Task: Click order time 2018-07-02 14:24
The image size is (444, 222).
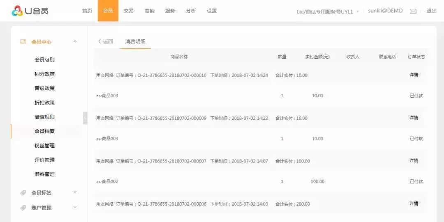Action: pos(250,75)
